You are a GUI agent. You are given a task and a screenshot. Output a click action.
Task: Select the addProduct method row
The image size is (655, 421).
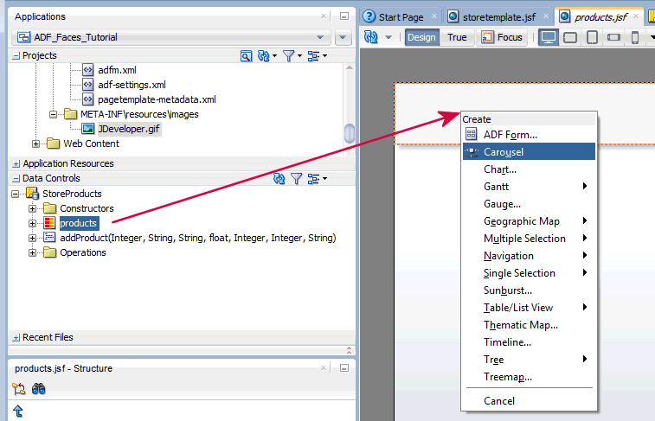[197, 238]
